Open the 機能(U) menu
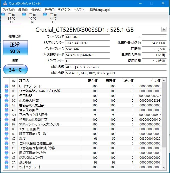 pos(36,10)
